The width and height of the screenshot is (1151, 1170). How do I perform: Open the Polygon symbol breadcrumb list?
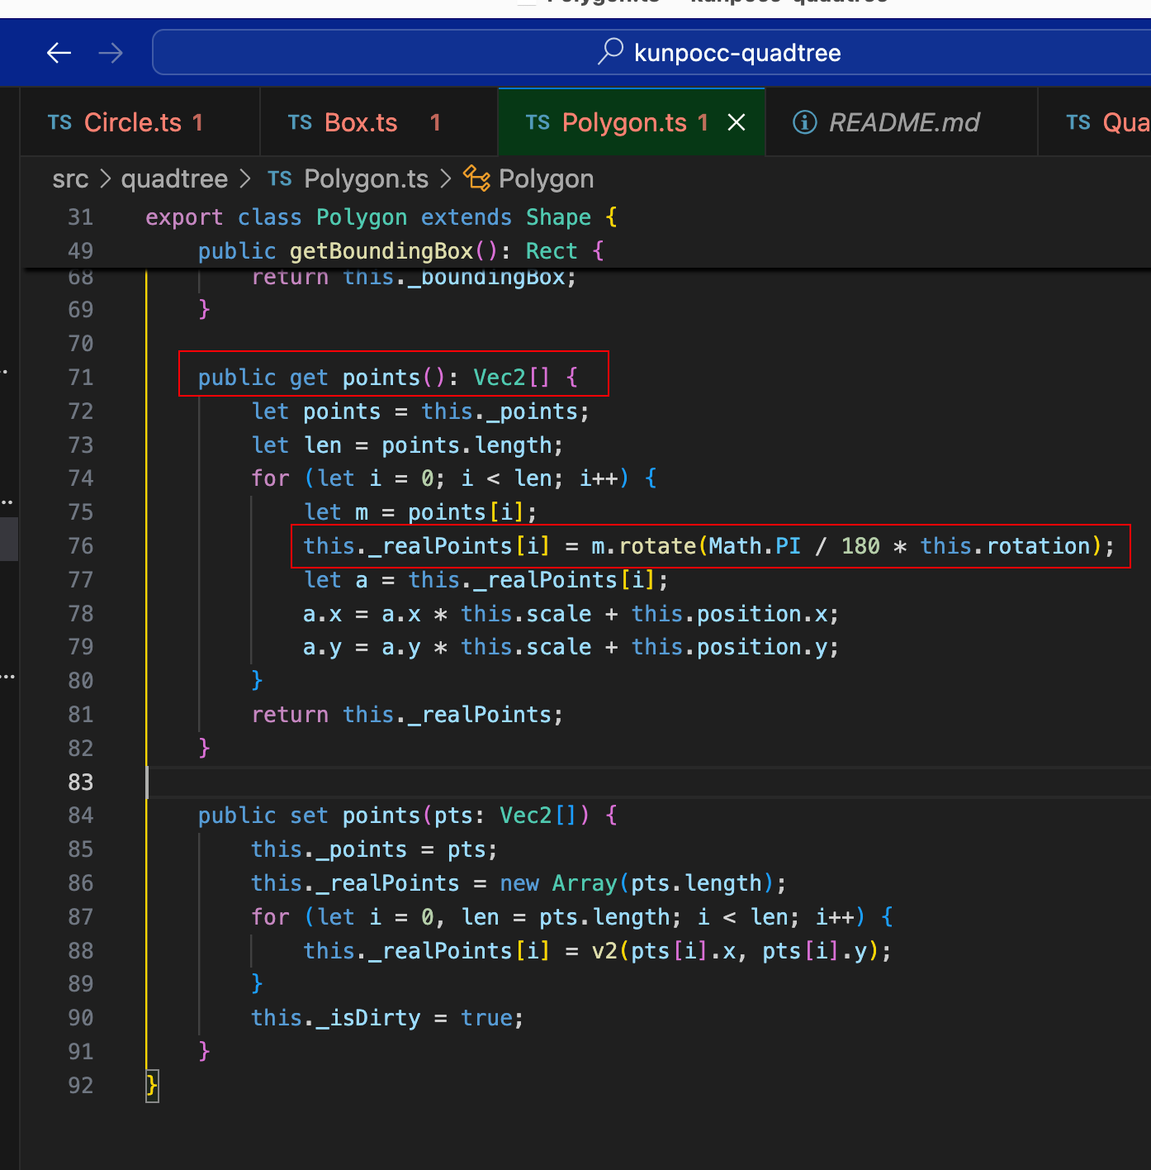(x=546, y=178)
